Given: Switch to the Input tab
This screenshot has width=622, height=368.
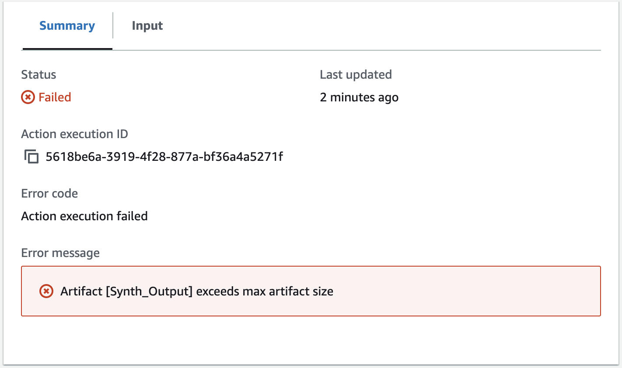Looking at the screenshot, I should (147, 26).
